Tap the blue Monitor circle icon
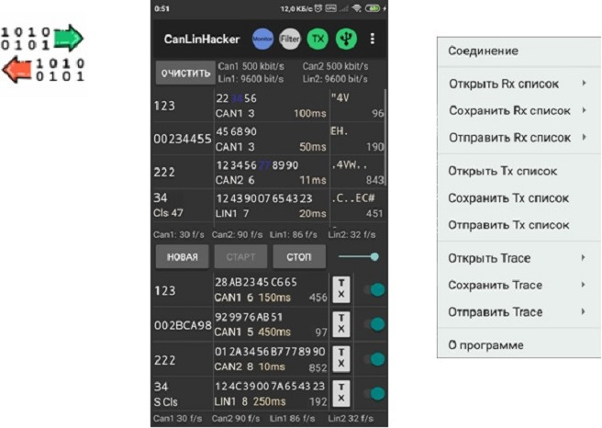602x428 pixels. click(x=262, y=39)
